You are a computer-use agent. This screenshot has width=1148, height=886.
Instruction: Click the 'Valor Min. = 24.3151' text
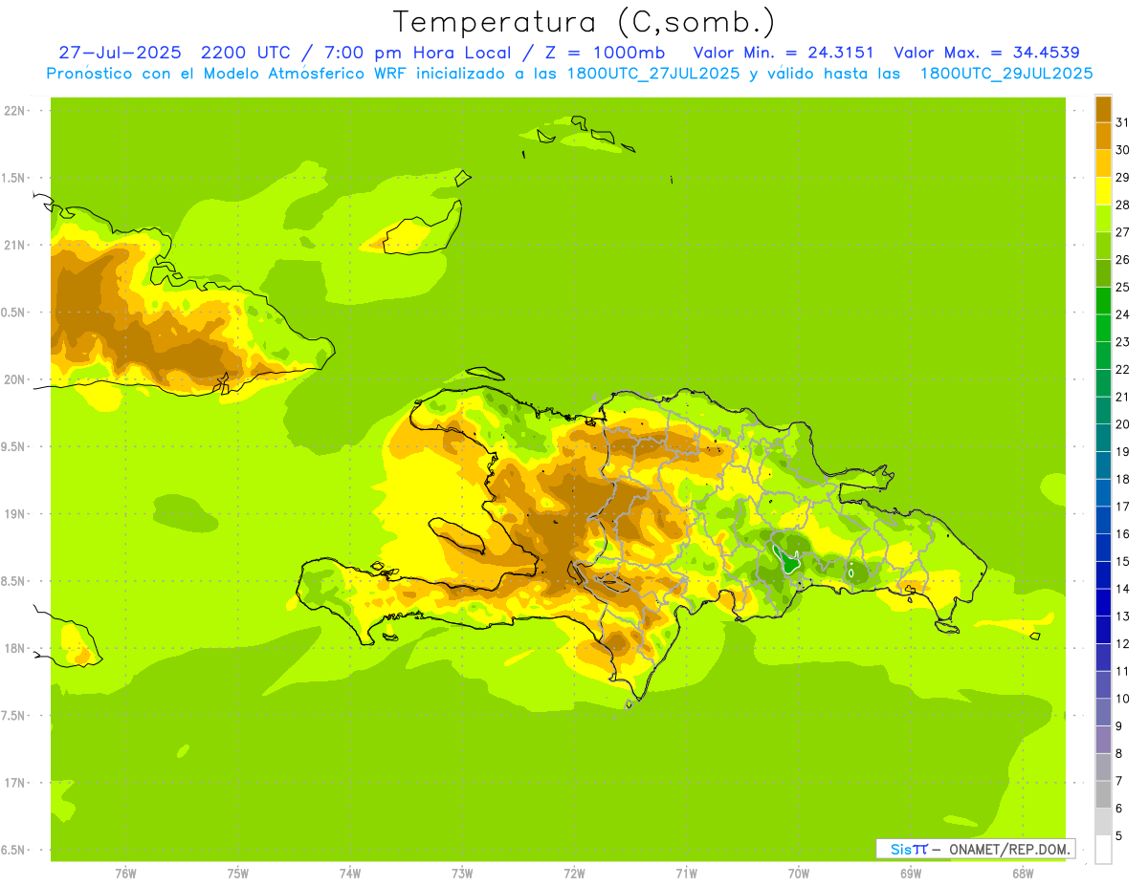783,53
